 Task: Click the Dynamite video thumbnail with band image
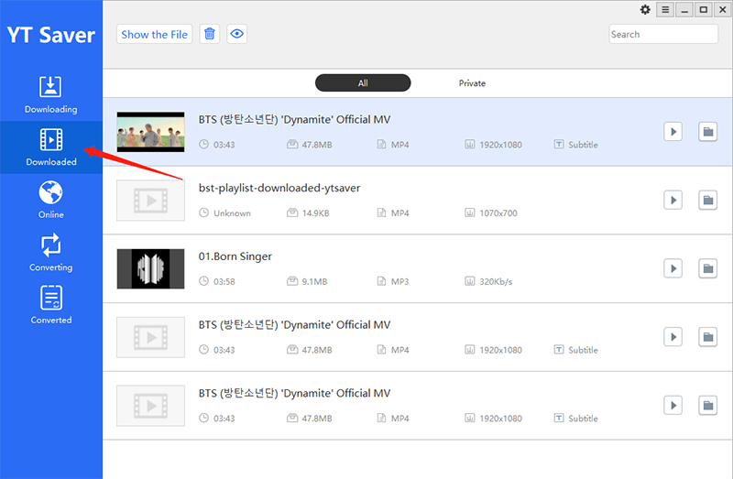click(x=150, y=132)
